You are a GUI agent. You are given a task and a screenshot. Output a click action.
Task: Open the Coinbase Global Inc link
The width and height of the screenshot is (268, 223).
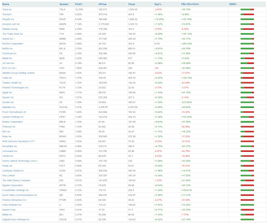coord(13,171)
